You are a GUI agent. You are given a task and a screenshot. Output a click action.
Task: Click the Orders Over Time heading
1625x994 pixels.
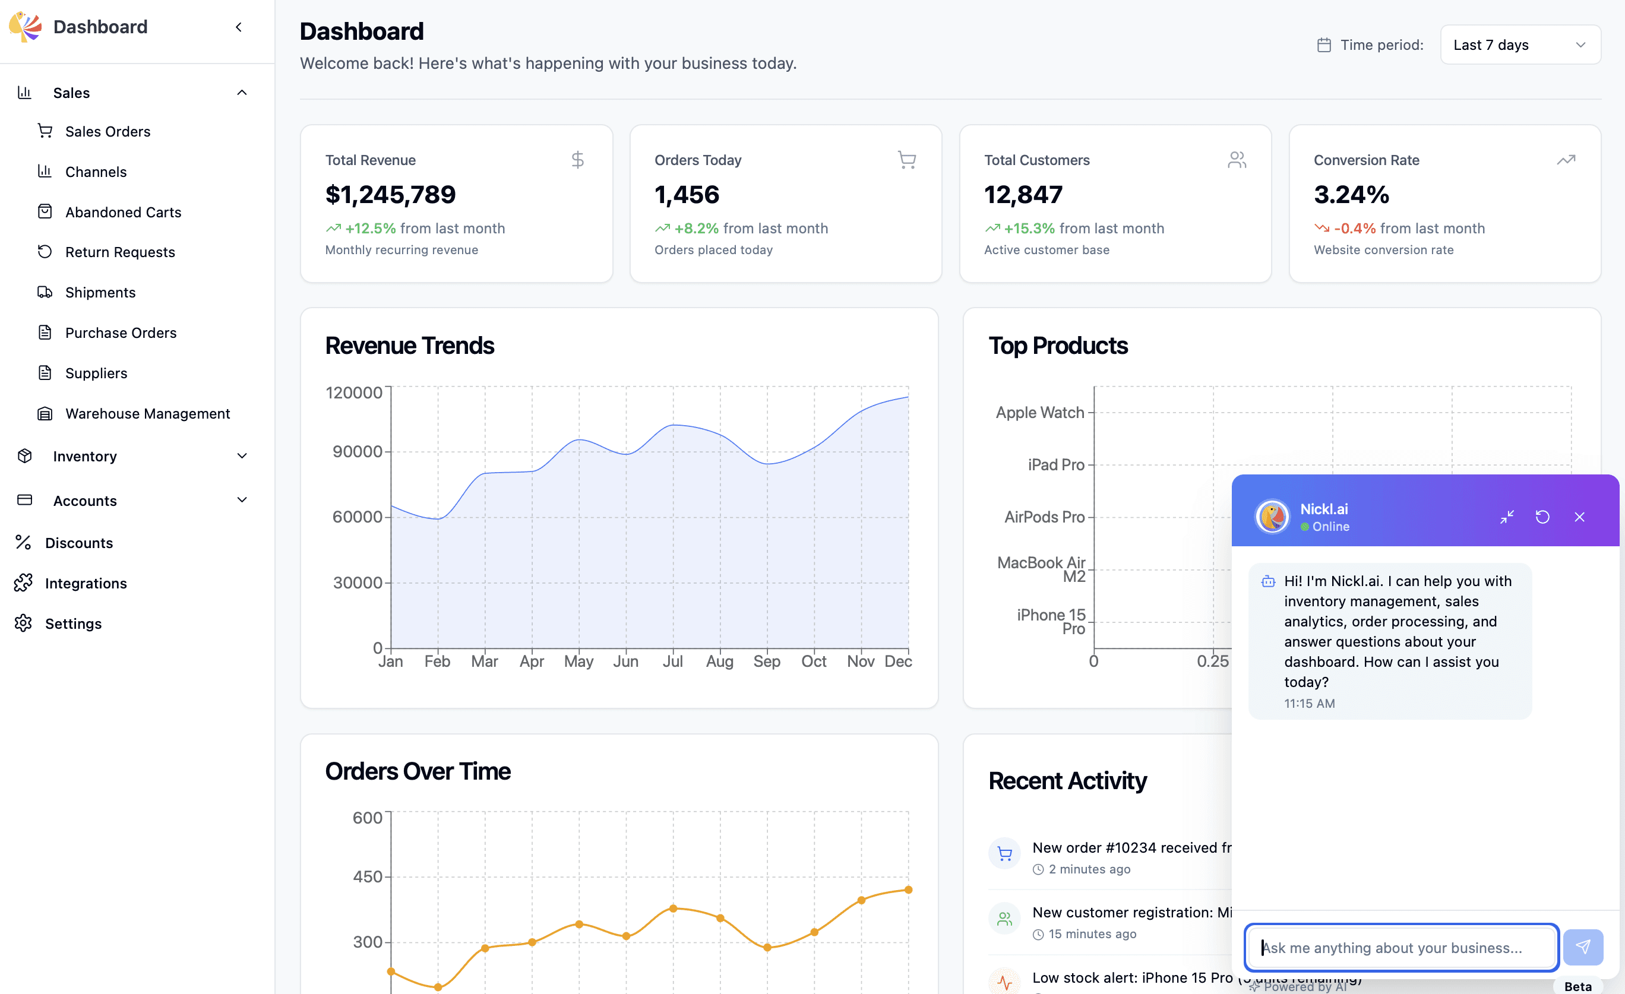(x=418, y=771)
